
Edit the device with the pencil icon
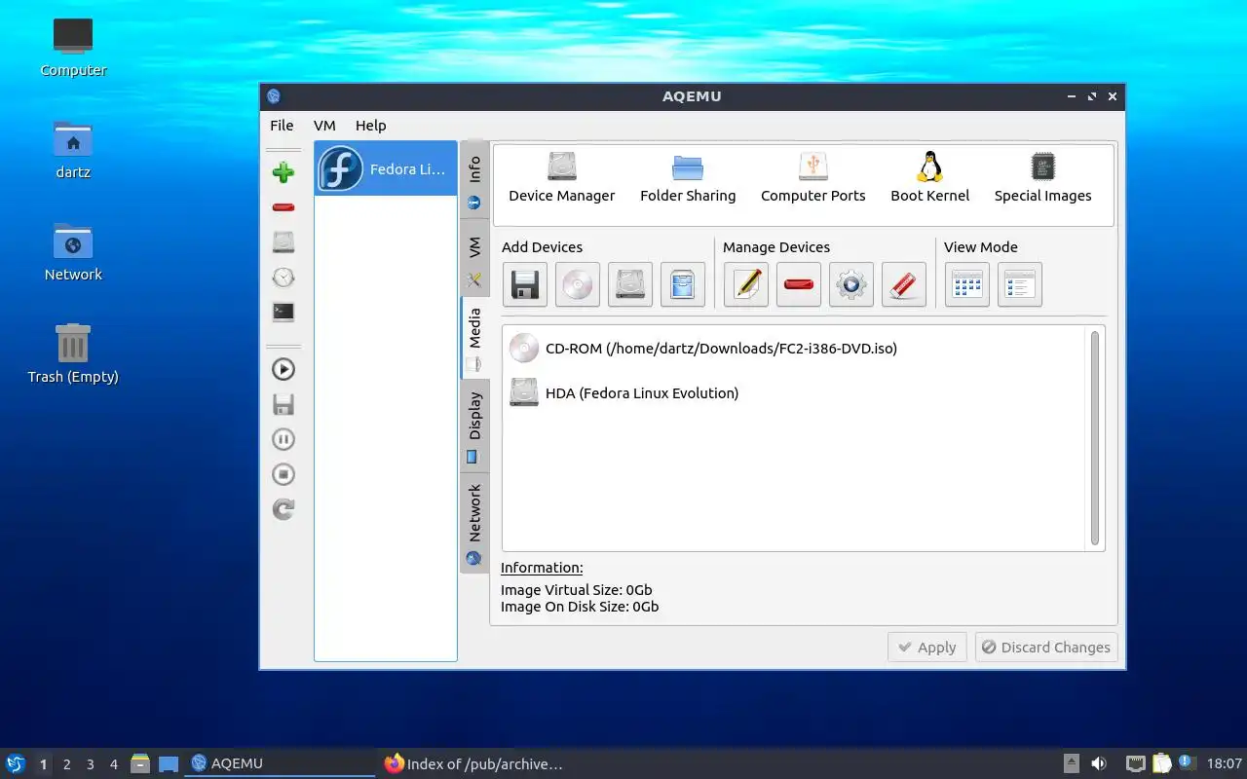click(746, 285)
